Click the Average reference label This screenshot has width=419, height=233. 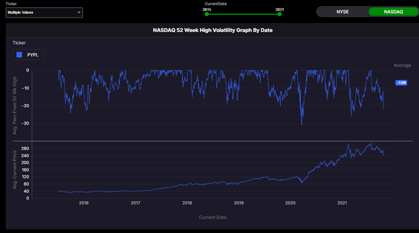402,65
